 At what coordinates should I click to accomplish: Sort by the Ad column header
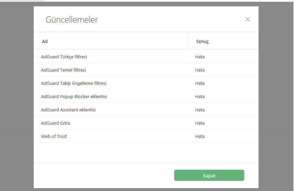45,41
